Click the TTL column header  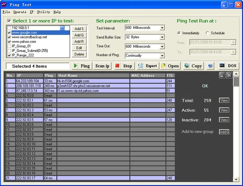click(x=171, y=75)
